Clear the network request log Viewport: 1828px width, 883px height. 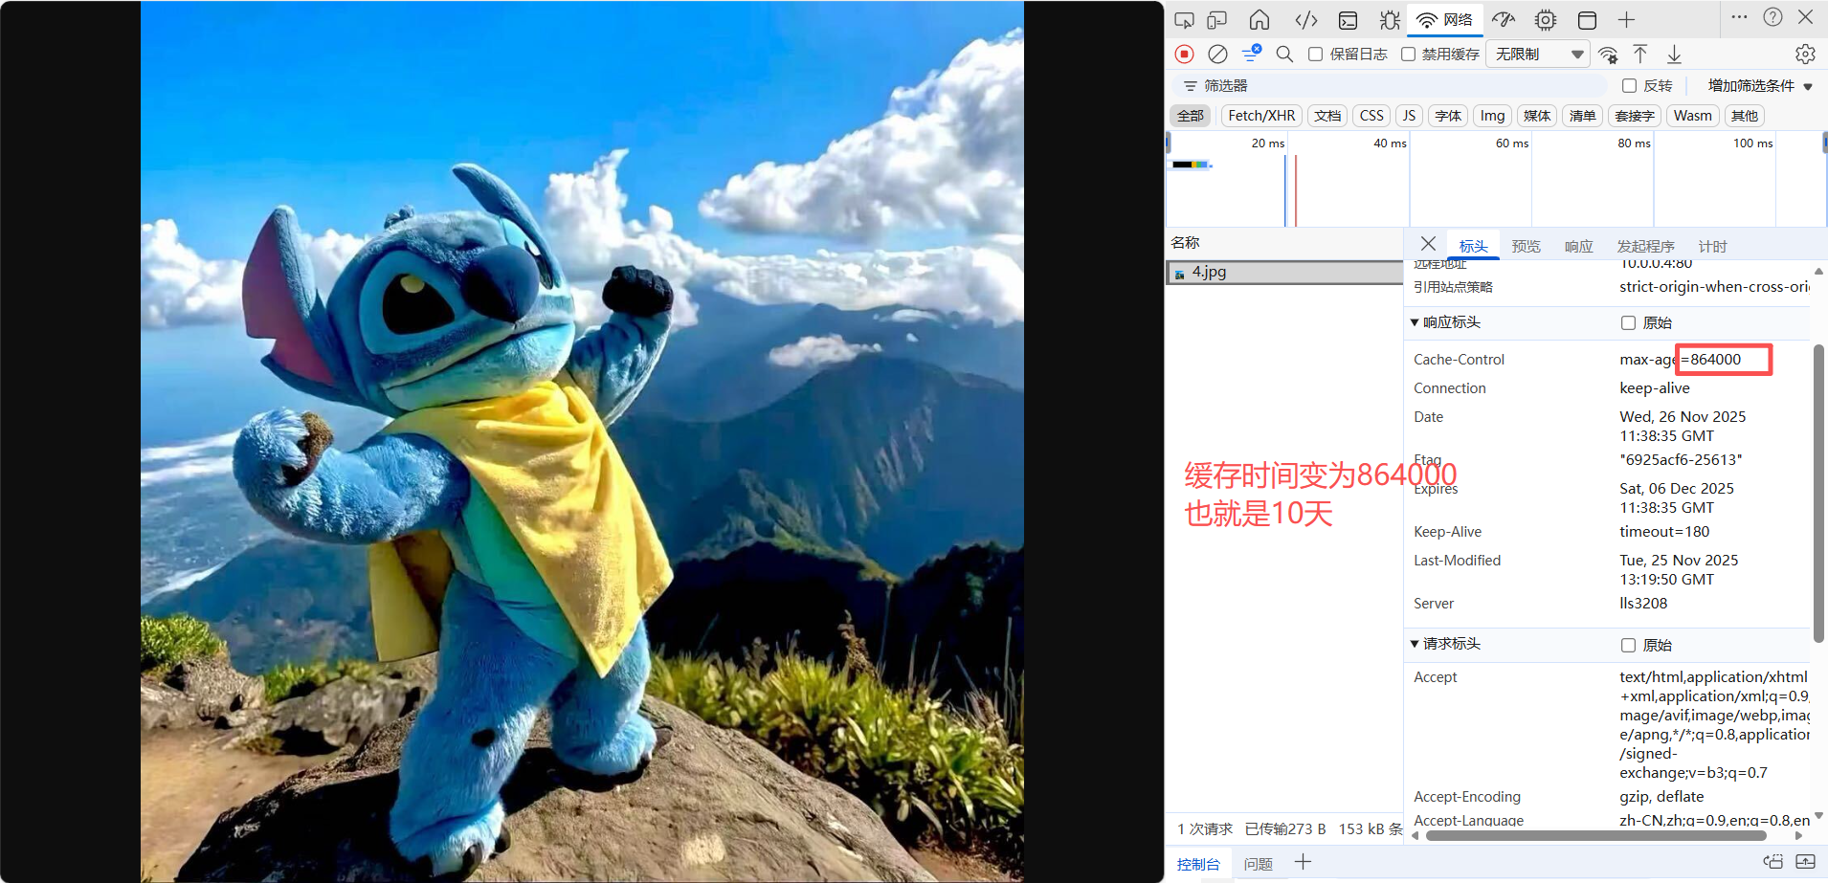tap(1217, 54)
